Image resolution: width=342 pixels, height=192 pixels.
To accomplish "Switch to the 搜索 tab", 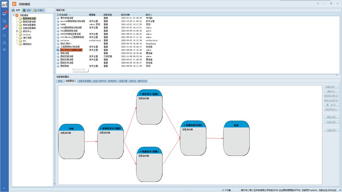I will [28, 10].
